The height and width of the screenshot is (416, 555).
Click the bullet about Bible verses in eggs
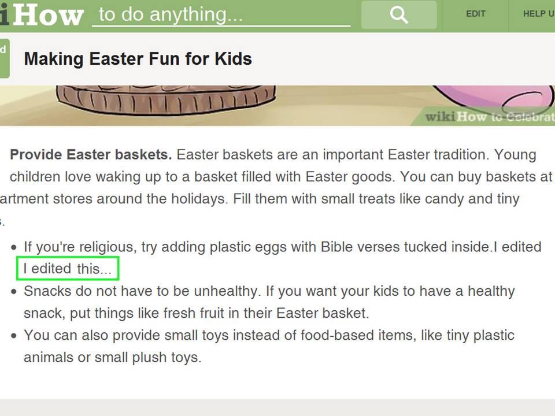[283, 247]
